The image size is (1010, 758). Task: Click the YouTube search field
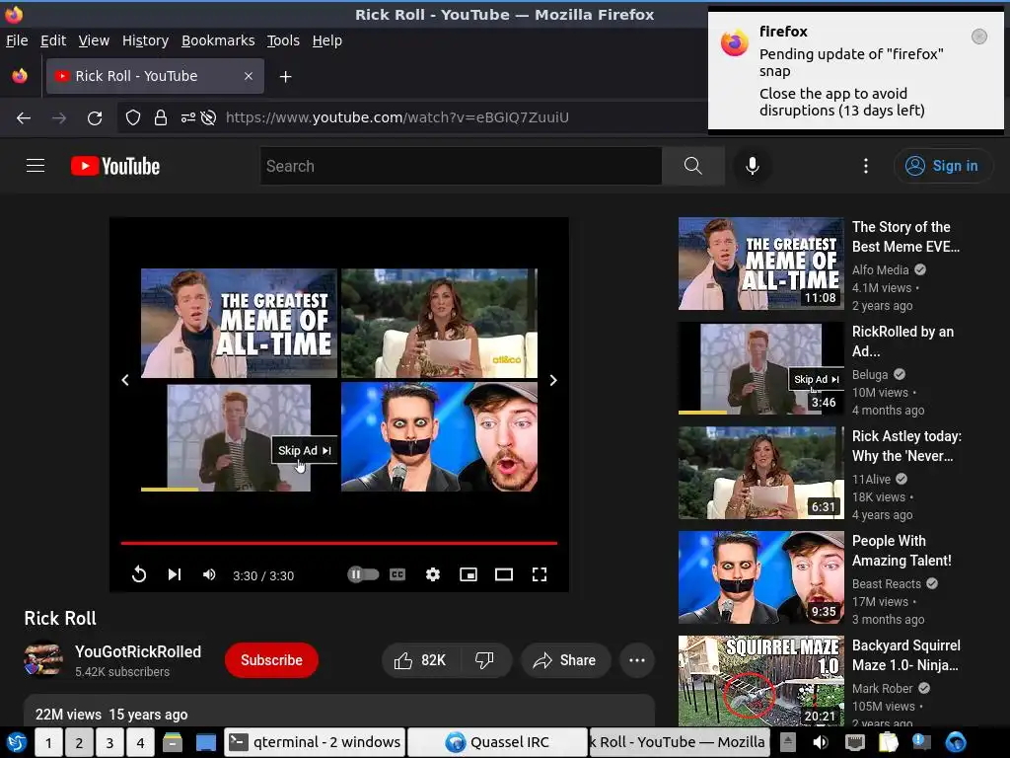(462, 166)
